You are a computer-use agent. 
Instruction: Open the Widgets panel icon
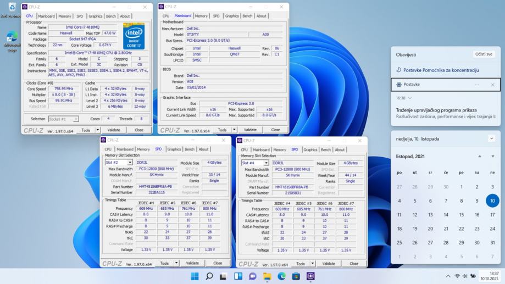point(238,276)
